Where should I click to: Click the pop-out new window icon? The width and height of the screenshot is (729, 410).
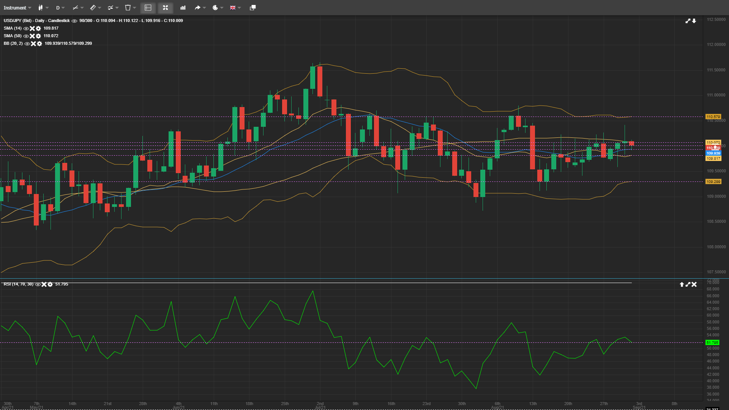pyautogui.click(x=252, y=8)
